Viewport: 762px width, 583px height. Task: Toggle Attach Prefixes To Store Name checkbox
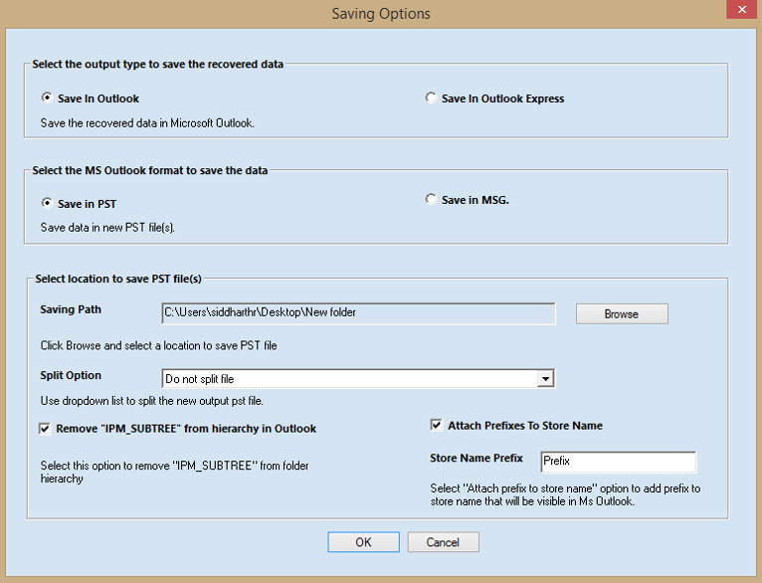pyautogui.click(x=437, y=426)
